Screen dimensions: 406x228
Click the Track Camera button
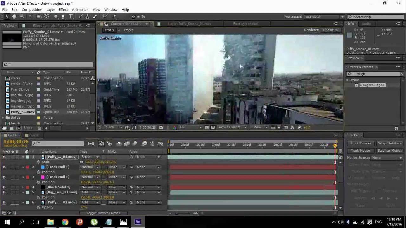361,143
